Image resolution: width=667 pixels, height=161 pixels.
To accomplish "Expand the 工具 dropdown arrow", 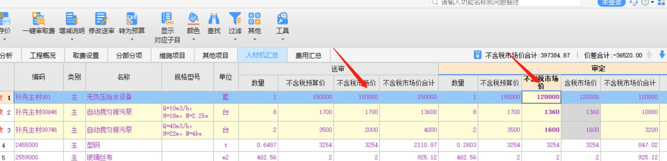I will pos(283,40).
